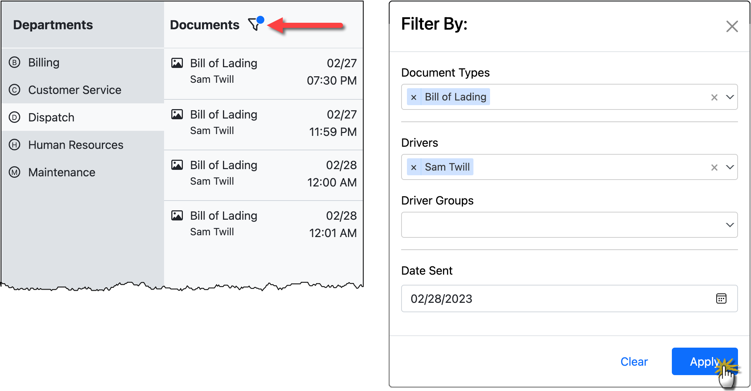This screenshot has width=751, height=391.
Task: Clear all selections in the Drivers field
Action: 714,167
